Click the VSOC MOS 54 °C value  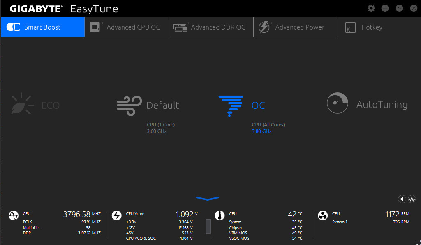click(x=297, y=238)
